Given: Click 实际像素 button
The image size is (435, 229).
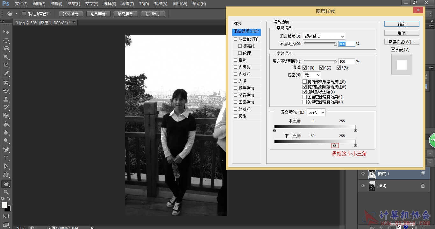Looking at the screenshot, I should tap(71, 14).
